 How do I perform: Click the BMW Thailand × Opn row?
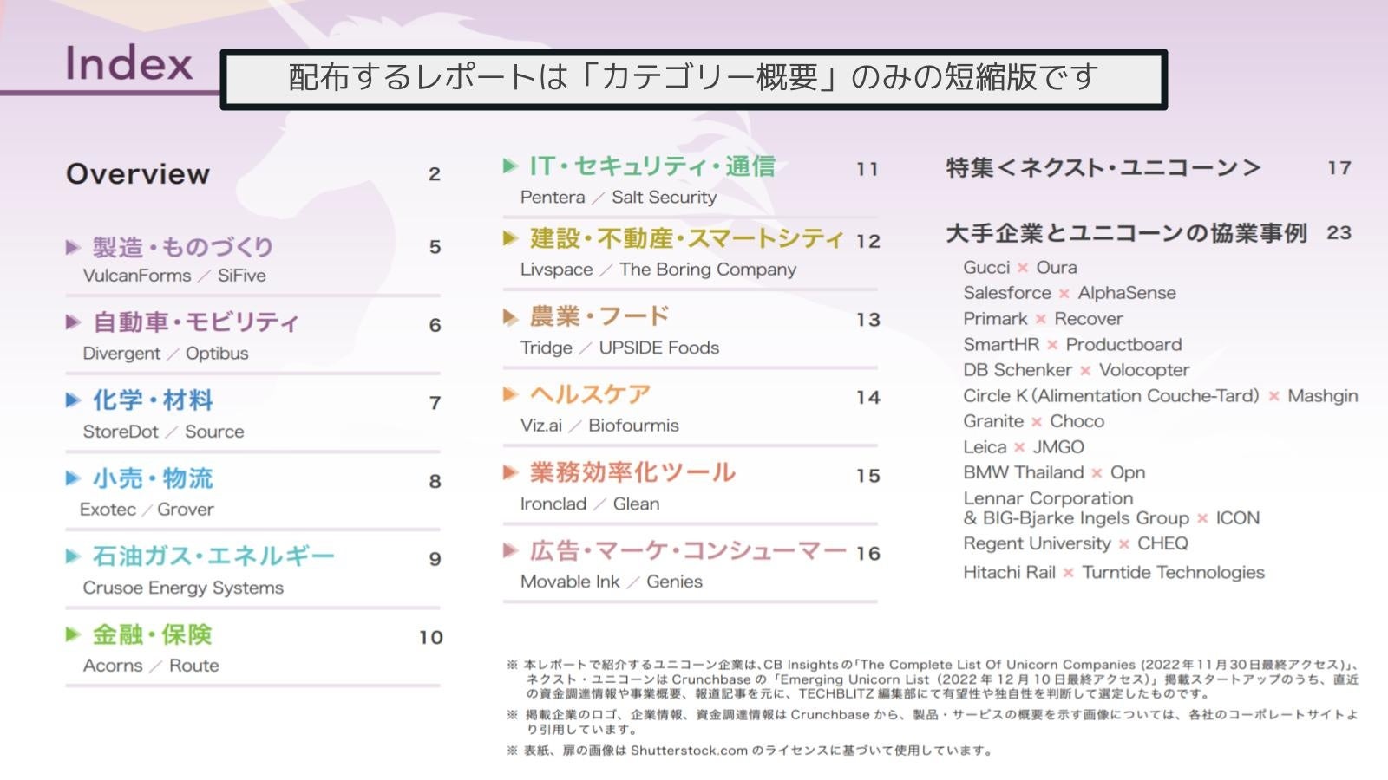tap(1054, 472)
